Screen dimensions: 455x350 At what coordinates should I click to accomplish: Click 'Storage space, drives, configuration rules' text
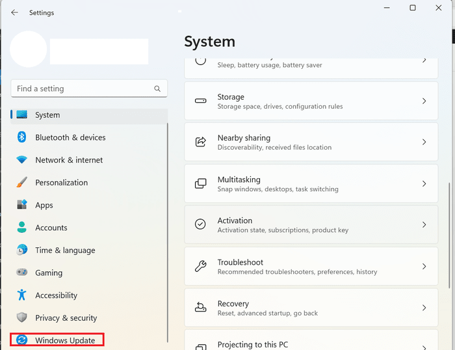280,107
